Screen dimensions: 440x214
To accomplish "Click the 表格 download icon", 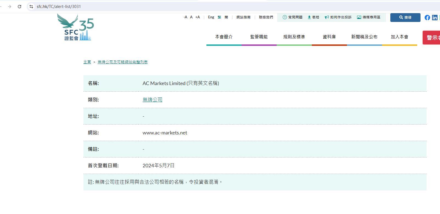I will [x=309, y=17].
